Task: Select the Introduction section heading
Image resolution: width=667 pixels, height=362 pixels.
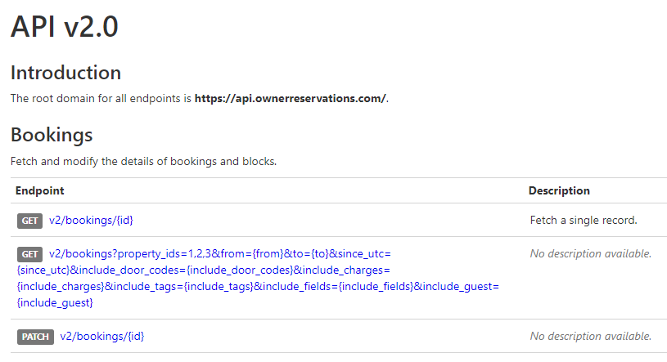Action: click(65, 72)
